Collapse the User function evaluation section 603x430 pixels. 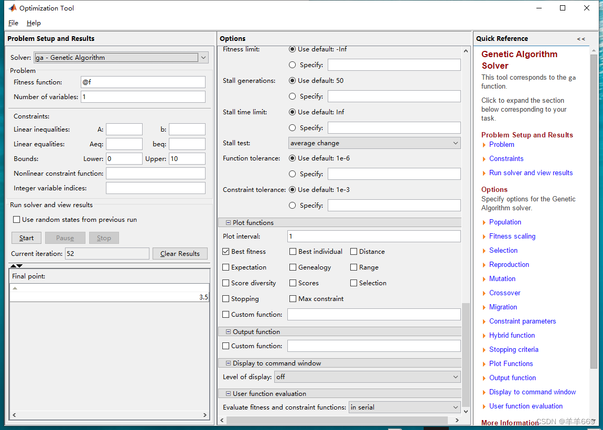click(228, 394)
